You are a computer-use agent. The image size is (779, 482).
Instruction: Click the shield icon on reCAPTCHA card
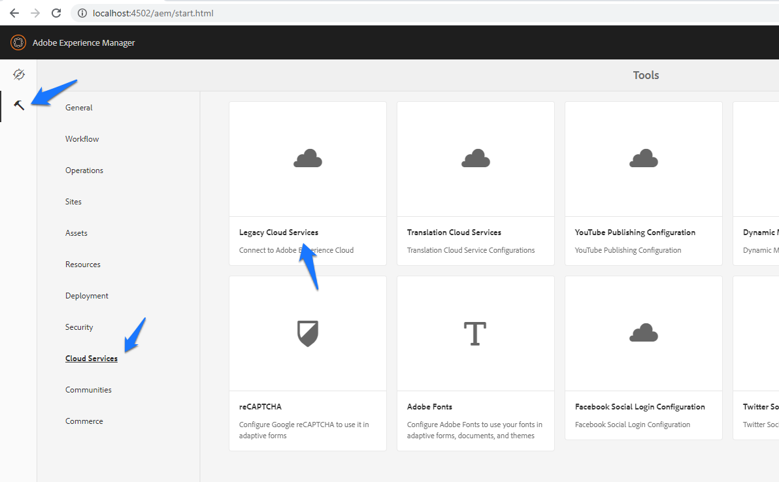[x=307, y=333]
